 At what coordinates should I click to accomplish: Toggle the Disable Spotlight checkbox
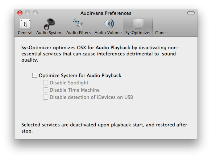point(46,83)
